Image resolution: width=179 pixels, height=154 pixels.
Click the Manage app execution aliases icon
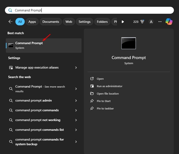tap(11, 68)
